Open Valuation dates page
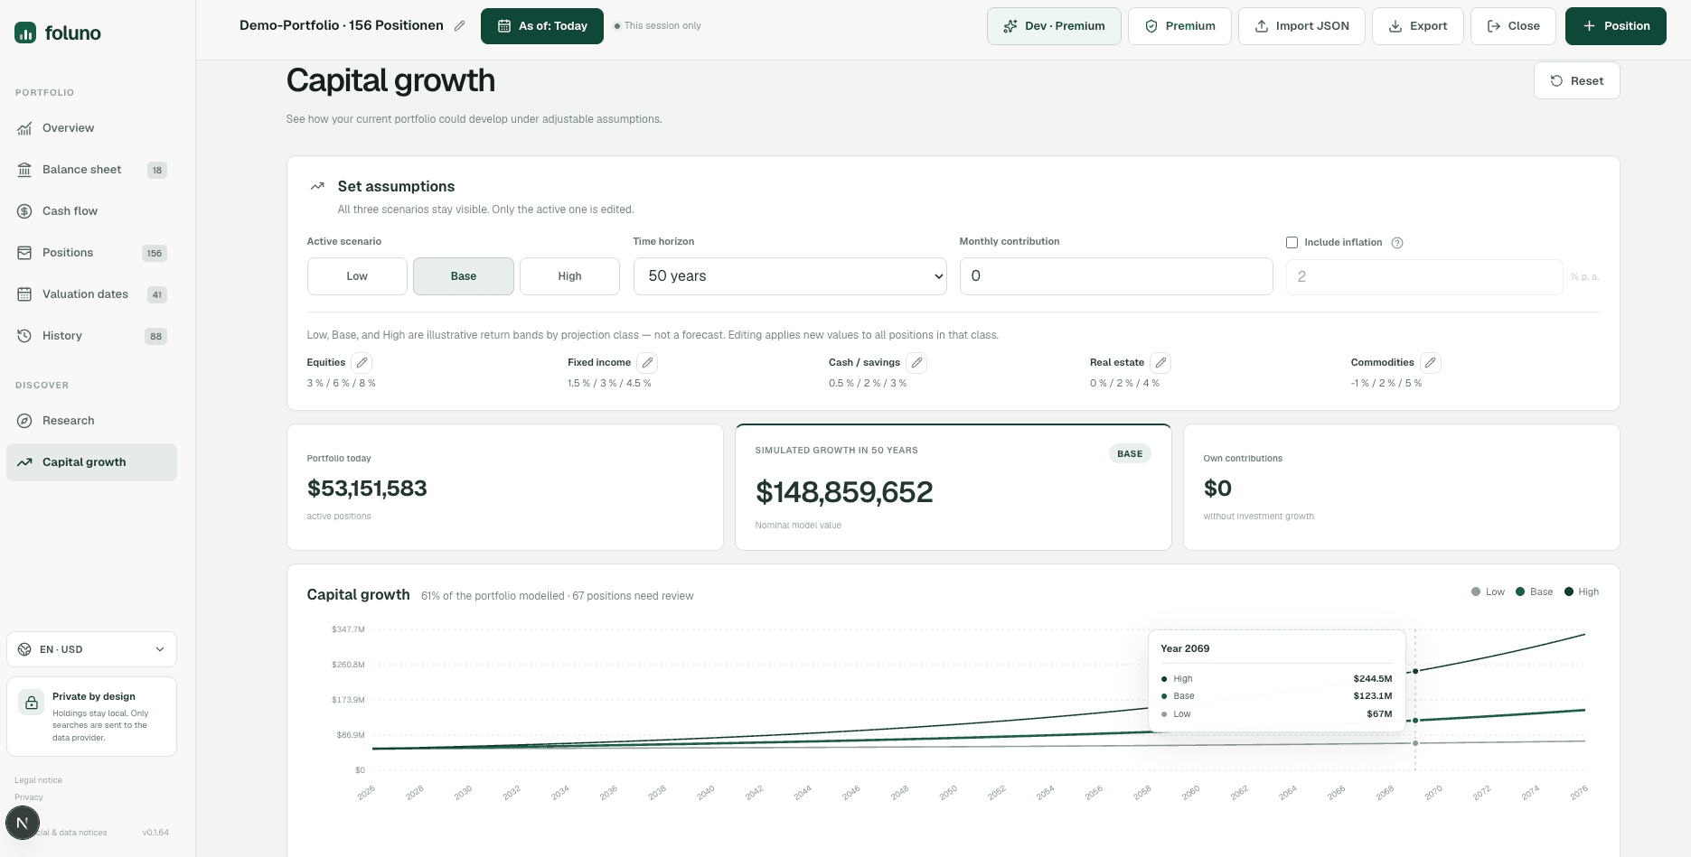 coord(91,294)
